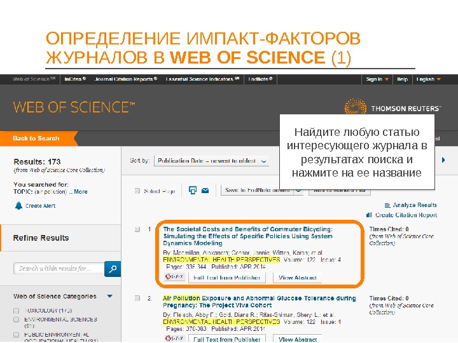The image size is (458, 343).
Task: Click the Results: 173 text
Action: coord(37,161)
